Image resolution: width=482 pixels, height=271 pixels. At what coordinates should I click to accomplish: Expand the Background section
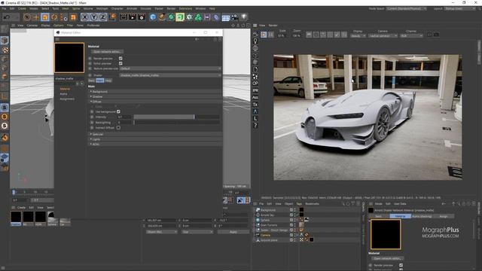tap(155, 92)
